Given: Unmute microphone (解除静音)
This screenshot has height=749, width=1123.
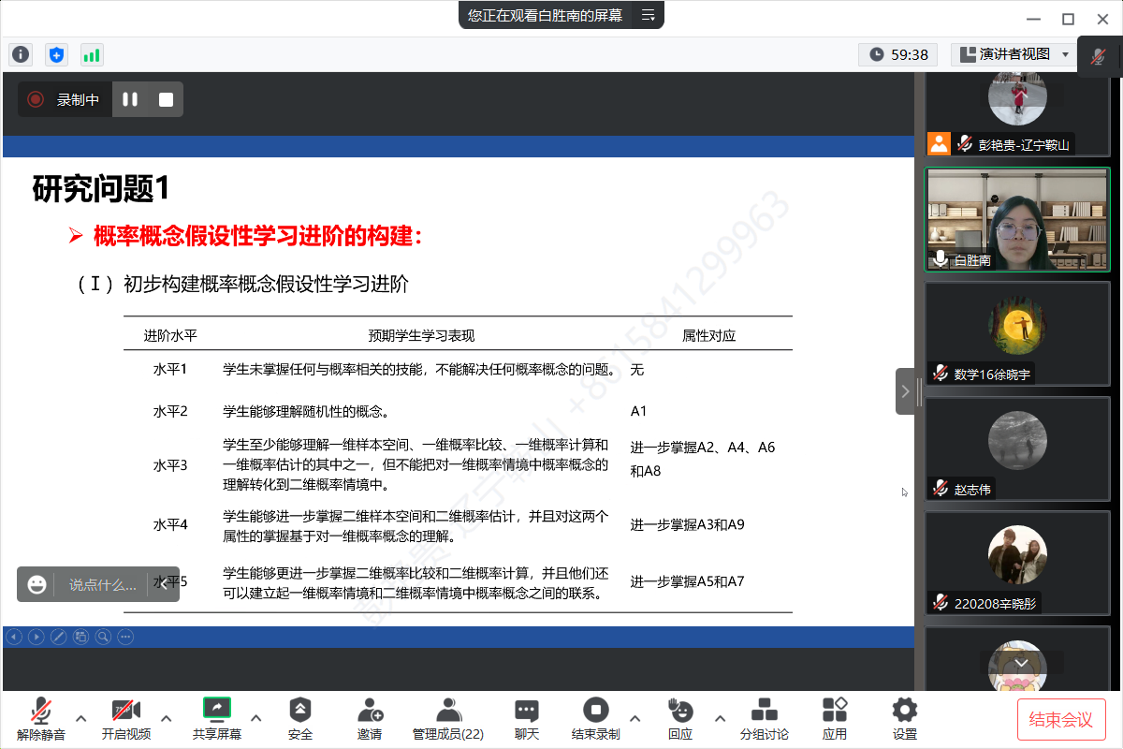Looking at the screenshot, I should pos(40,719).
